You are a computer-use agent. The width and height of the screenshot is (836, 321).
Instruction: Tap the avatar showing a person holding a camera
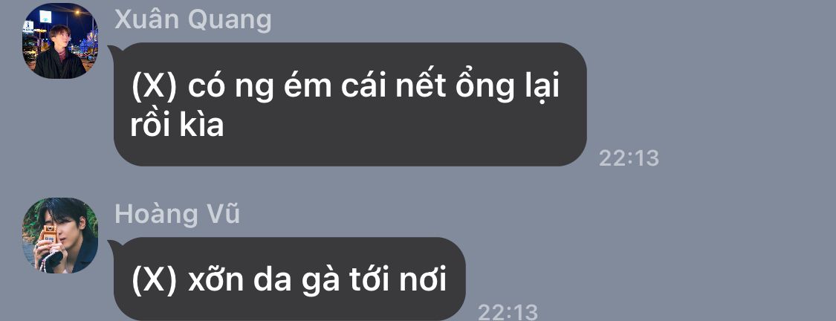click(59, 236)
